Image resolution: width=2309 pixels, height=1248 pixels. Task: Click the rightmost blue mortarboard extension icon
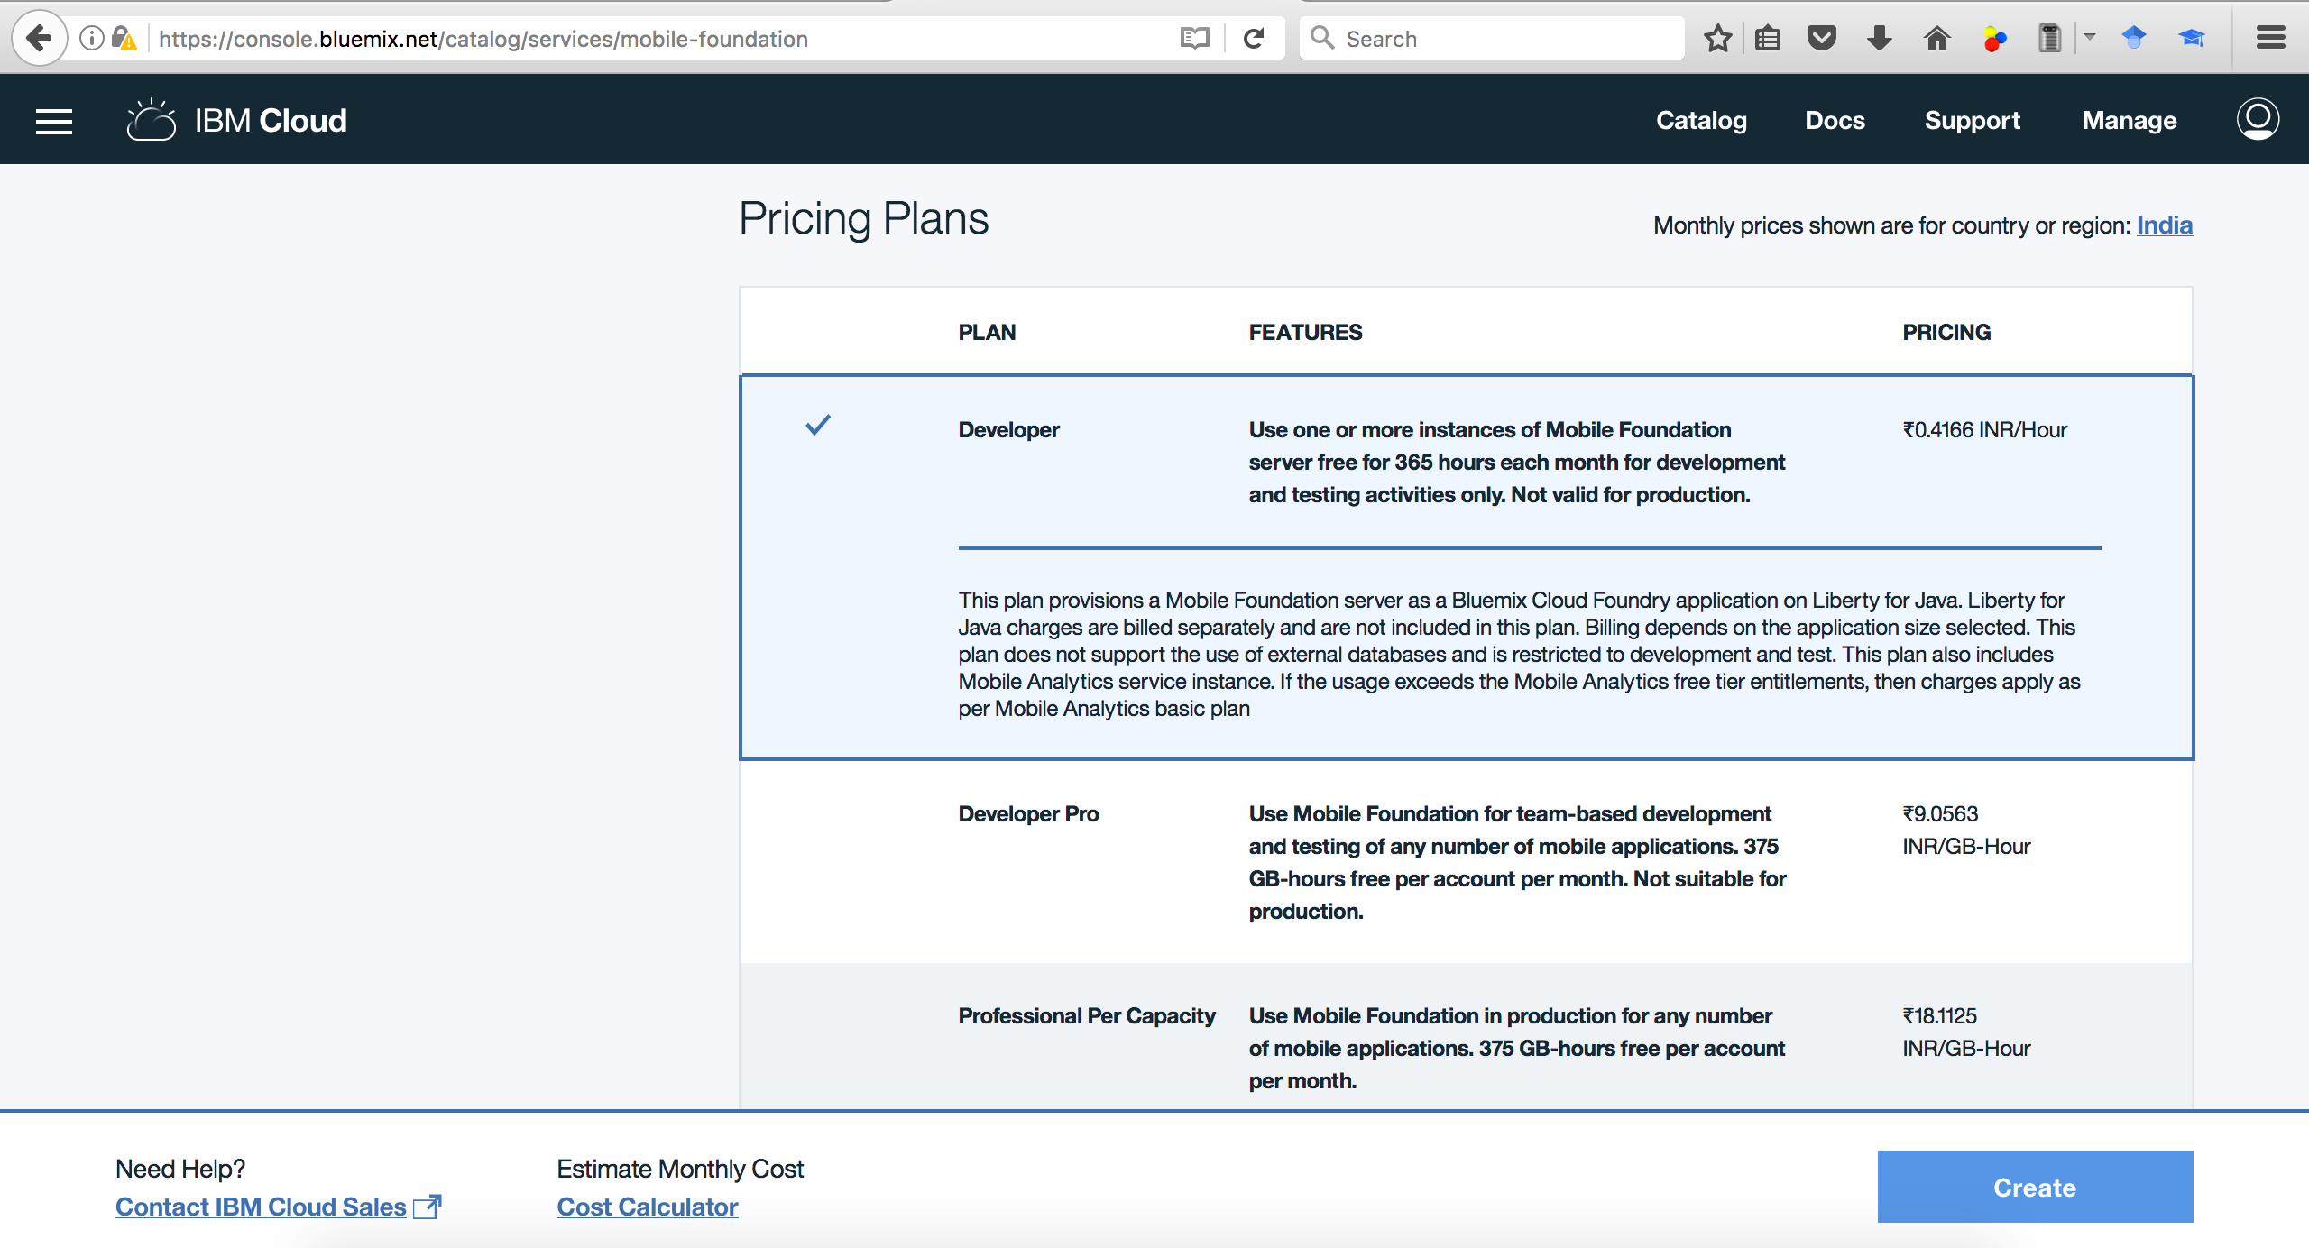2192,38
